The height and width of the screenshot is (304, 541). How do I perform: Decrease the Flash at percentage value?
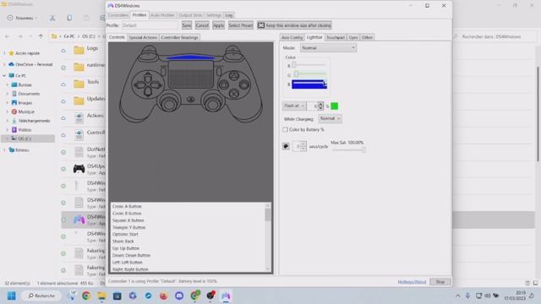coord(321,108)
